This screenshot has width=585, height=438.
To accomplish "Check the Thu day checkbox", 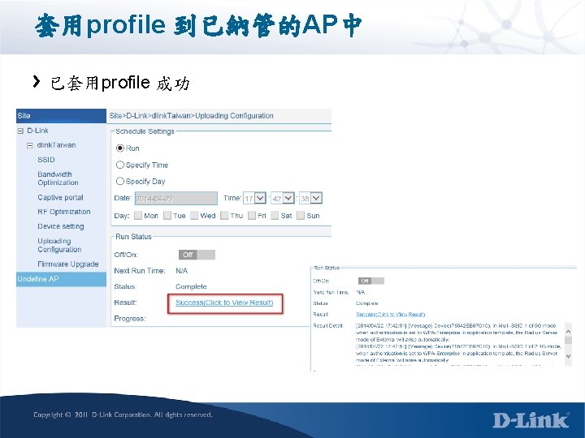I will point(224,215).
